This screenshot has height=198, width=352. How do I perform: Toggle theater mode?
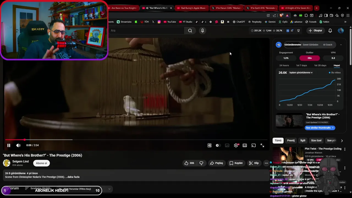pos(245,145)
